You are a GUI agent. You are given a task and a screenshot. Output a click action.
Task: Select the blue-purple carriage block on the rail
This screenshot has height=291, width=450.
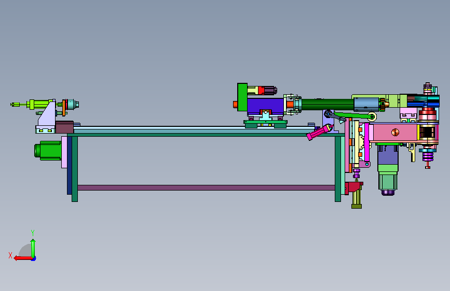click(265, 106)
